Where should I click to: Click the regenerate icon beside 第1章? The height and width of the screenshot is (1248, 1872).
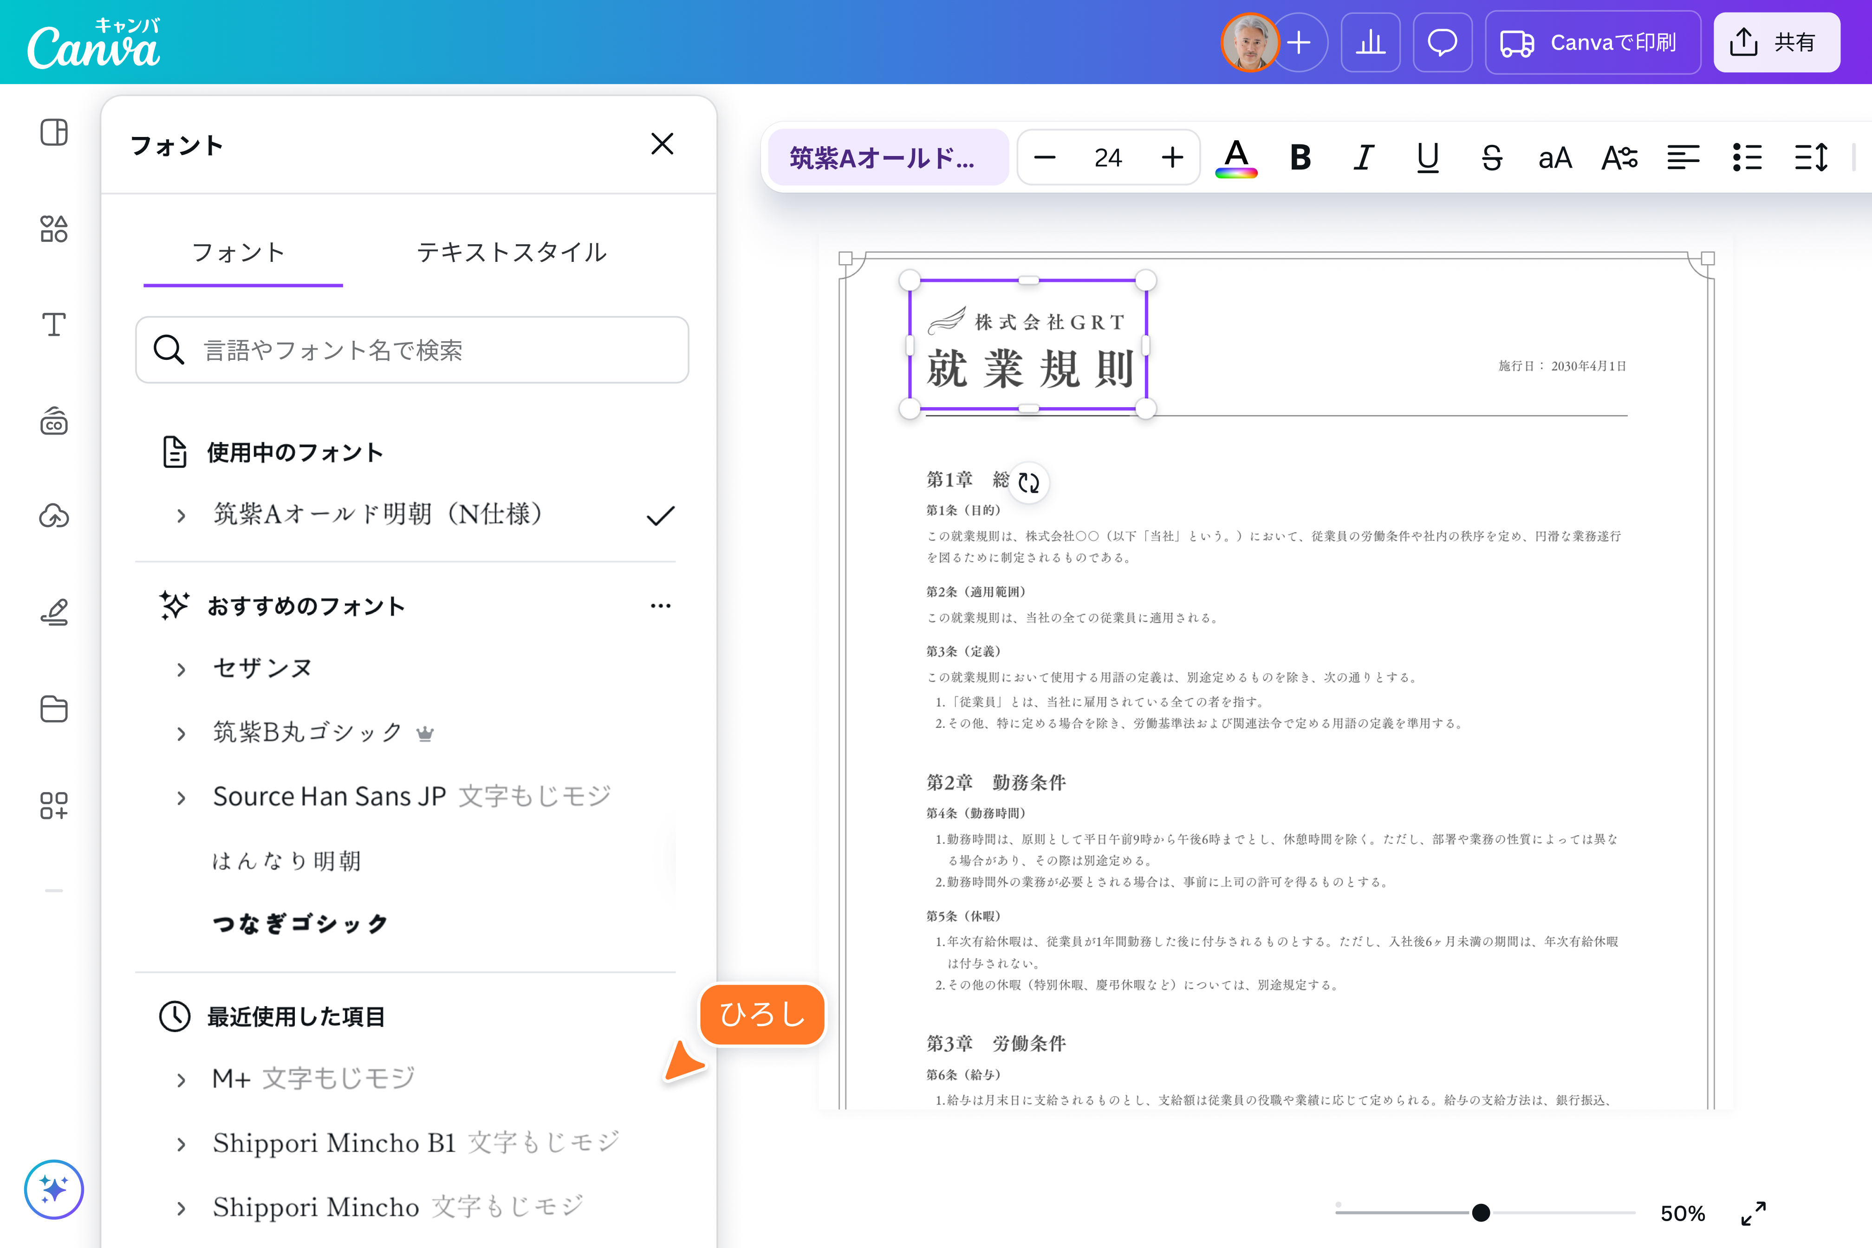tap(1029, 482)
